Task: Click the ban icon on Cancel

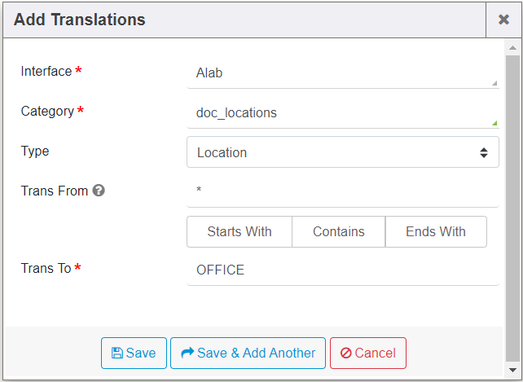Action: pos(345,353)
